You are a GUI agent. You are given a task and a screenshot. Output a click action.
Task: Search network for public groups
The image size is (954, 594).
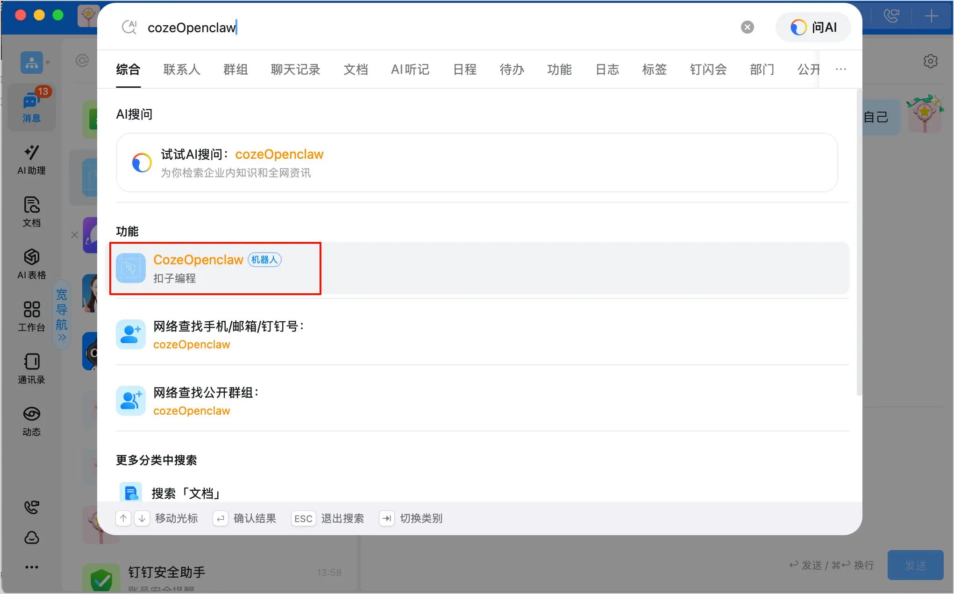click(x=482, y=401)
